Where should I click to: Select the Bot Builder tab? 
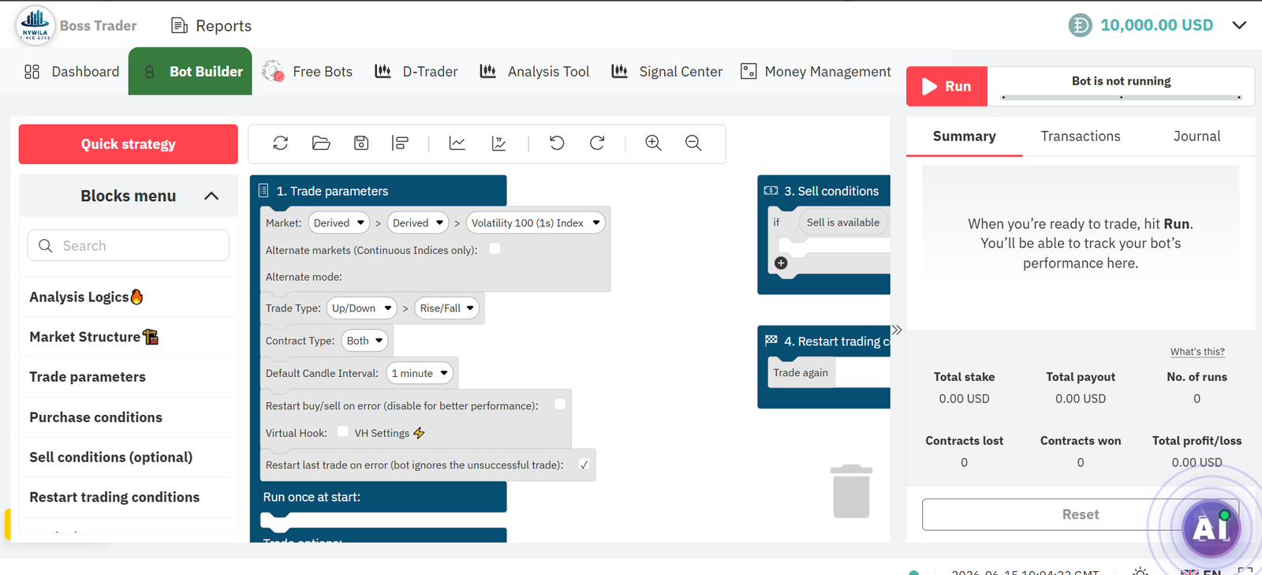pyautogui.click(x=190, y=71)
